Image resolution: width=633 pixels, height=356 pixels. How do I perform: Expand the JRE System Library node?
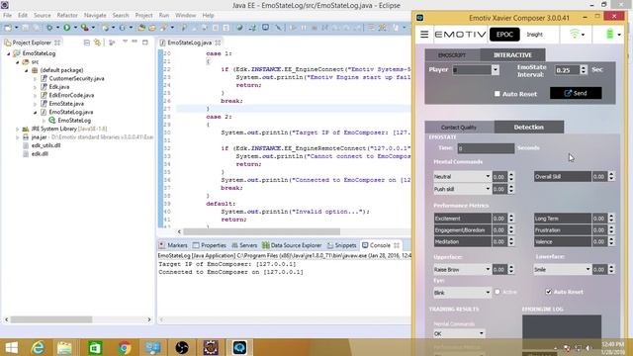18,129
